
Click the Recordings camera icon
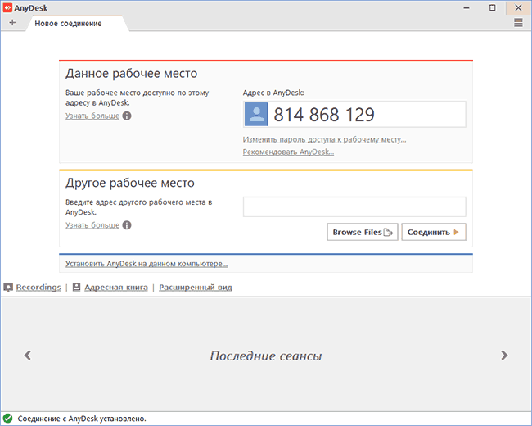(8, 288)
